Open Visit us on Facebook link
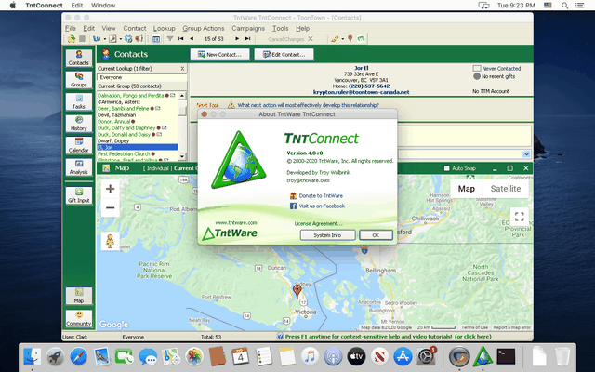This screenshot has height=372, width=595. (322, 206)
